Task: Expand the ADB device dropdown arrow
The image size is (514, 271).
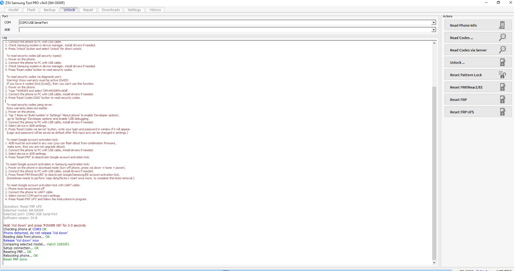Action: pos(433,30)
